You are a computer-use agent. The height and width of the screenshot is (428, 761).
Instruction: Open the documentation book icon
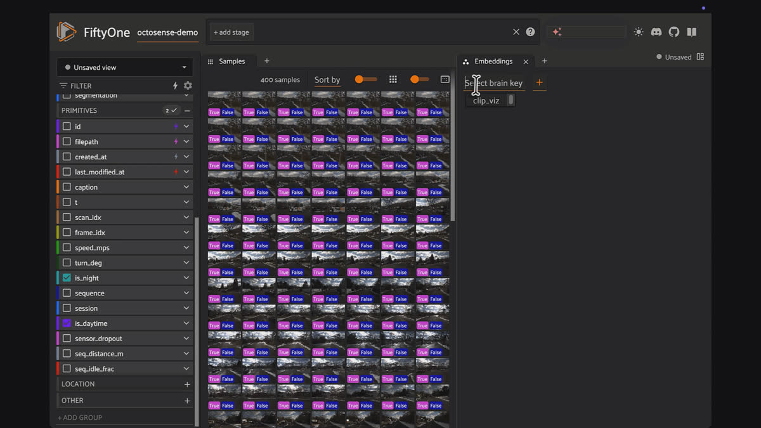click(x=691, y=32)
